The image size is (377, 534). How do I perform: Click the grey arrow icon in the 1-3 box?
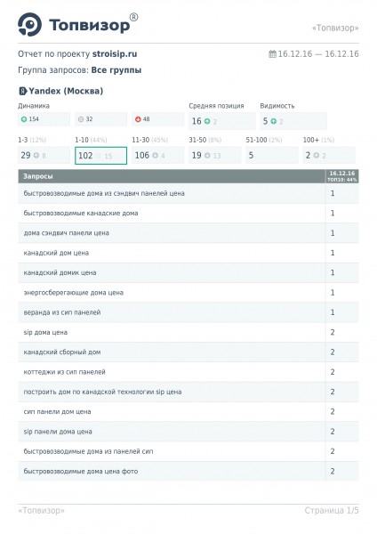pos(36,155)
